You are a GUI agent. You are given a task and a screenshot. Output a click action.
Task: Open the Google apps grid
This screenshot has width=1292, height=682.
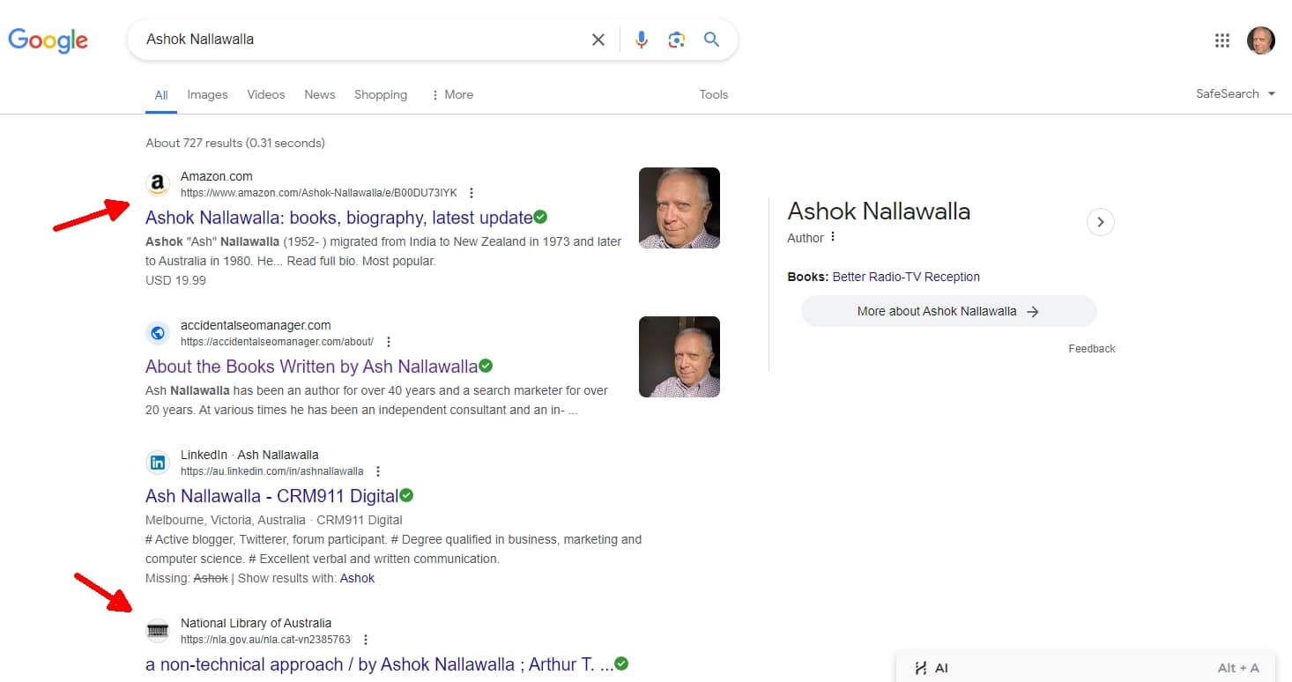(x=1222, y=40)
